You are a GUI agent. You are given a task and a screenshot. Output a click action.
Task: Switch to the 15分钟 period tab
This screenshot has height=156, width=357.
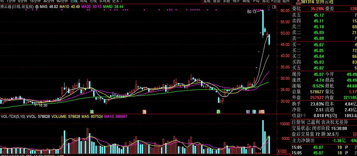[35, 1]
